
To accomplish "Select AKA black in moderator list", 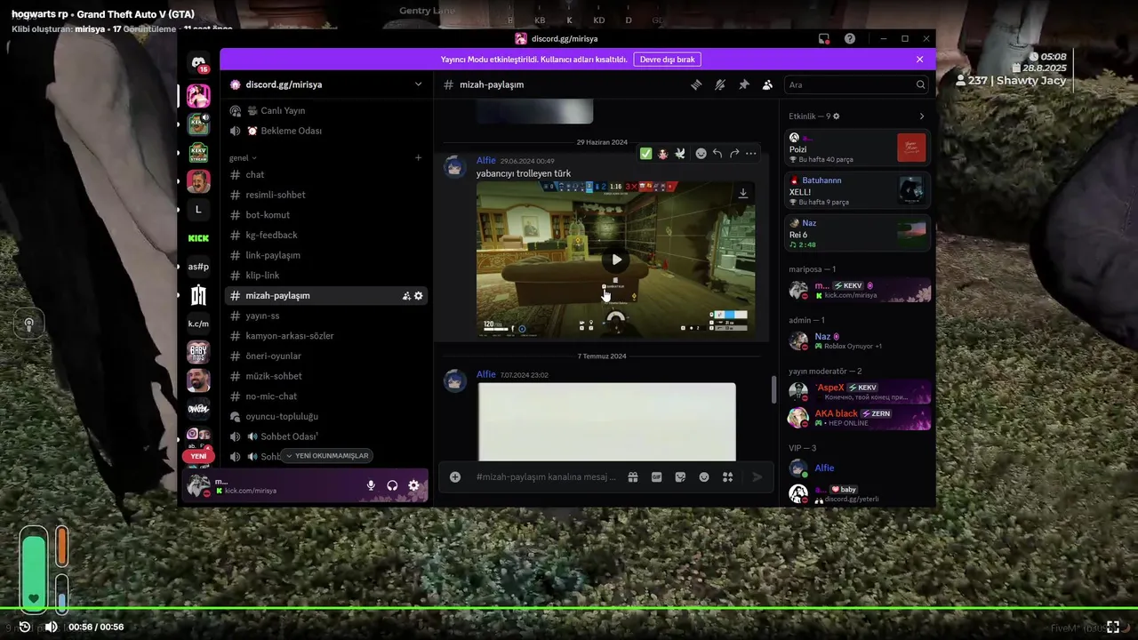I will pos(858,418).
